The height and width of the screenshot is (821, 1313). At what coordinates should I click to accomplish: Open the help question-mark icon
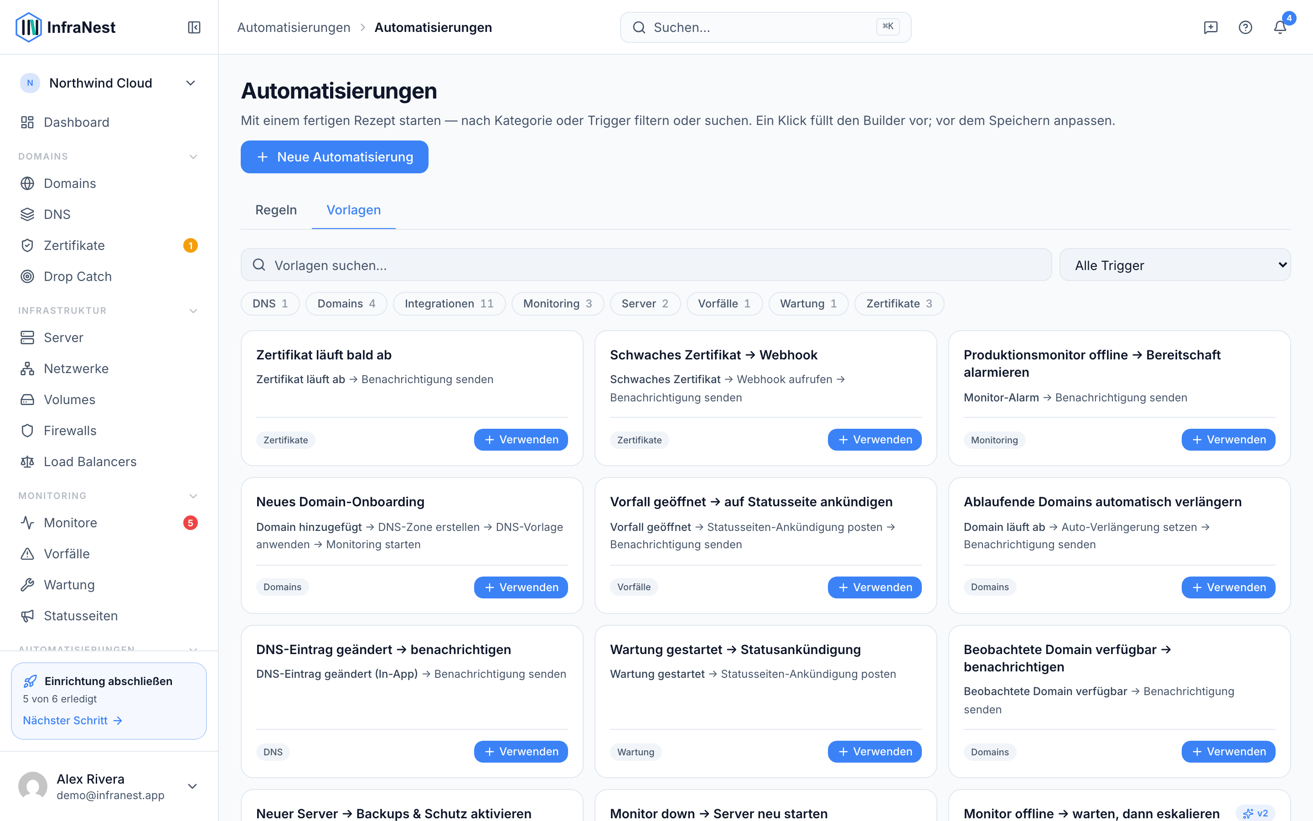pos(1245,27)
